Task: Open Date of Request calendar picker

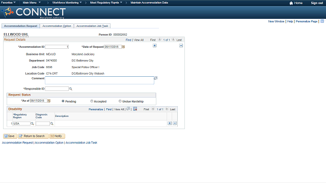Action: (123, 47)
